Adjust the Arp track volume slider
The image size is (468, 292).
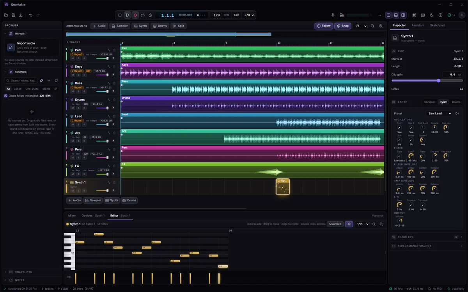pyautogui.click(x=102, y=141)
